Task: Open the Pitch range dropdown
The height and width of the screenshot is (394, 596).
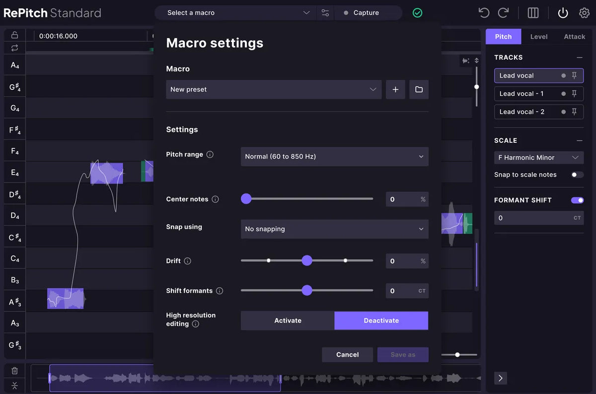Action: (x=334, y=156)
